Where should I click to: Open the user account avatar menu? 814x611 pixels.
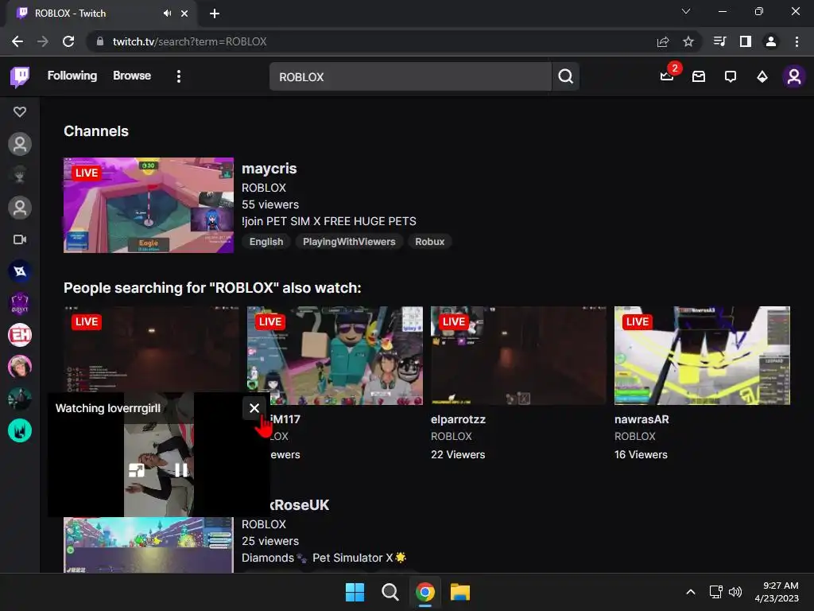coord(794,77)
